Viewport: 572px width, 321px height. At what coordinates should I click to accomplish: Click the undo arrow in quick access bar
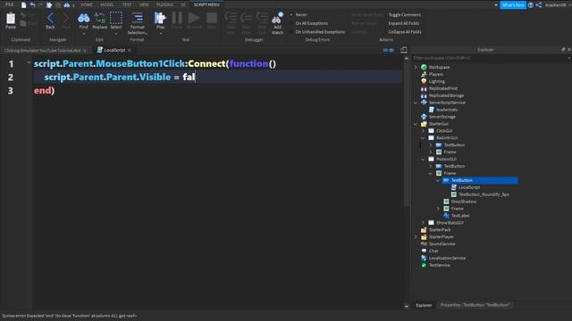pos(32,4)
